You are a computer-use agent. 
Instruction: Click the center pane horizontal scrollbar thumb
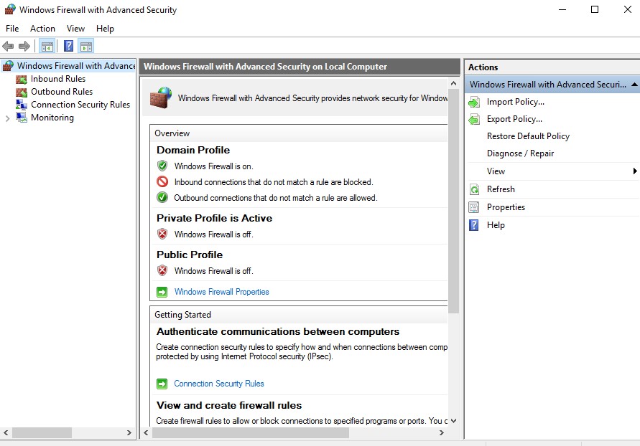pos(251,433)
